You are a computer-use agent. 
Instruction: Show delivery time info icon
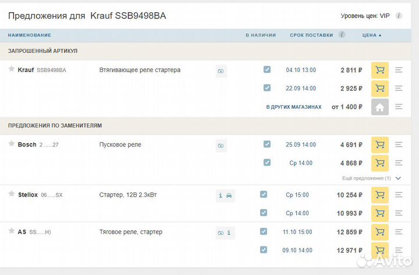tap(342, 34)
